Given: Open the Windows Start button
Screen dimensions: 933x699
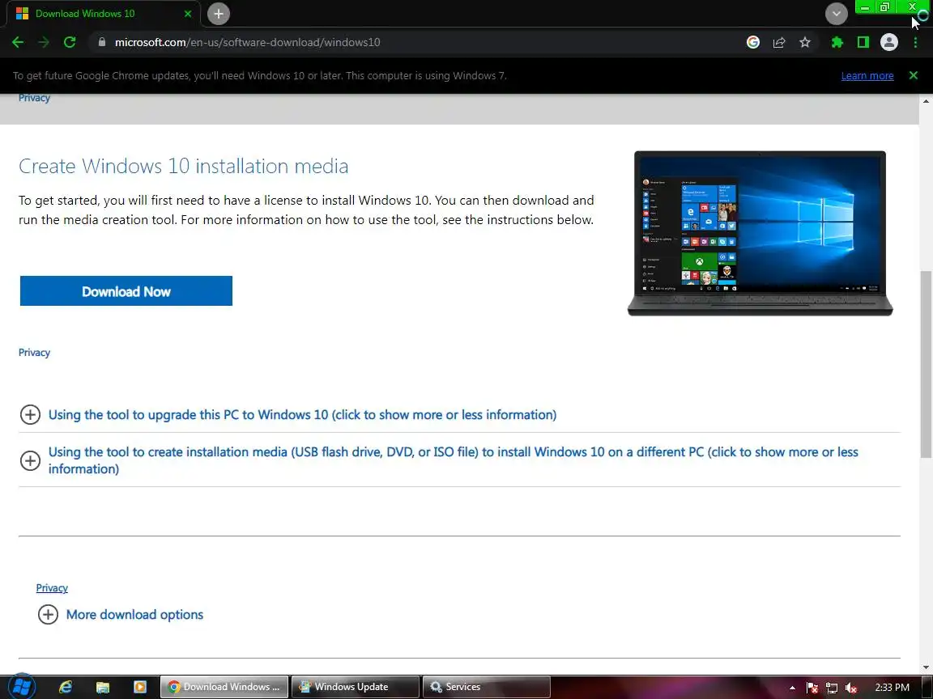Looking at the screenshot, I should pyautogui.click(x=22, y=687).
